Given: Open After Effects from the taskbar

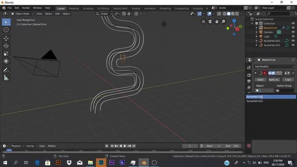Looking at the screenshot, I should point(112,163).
